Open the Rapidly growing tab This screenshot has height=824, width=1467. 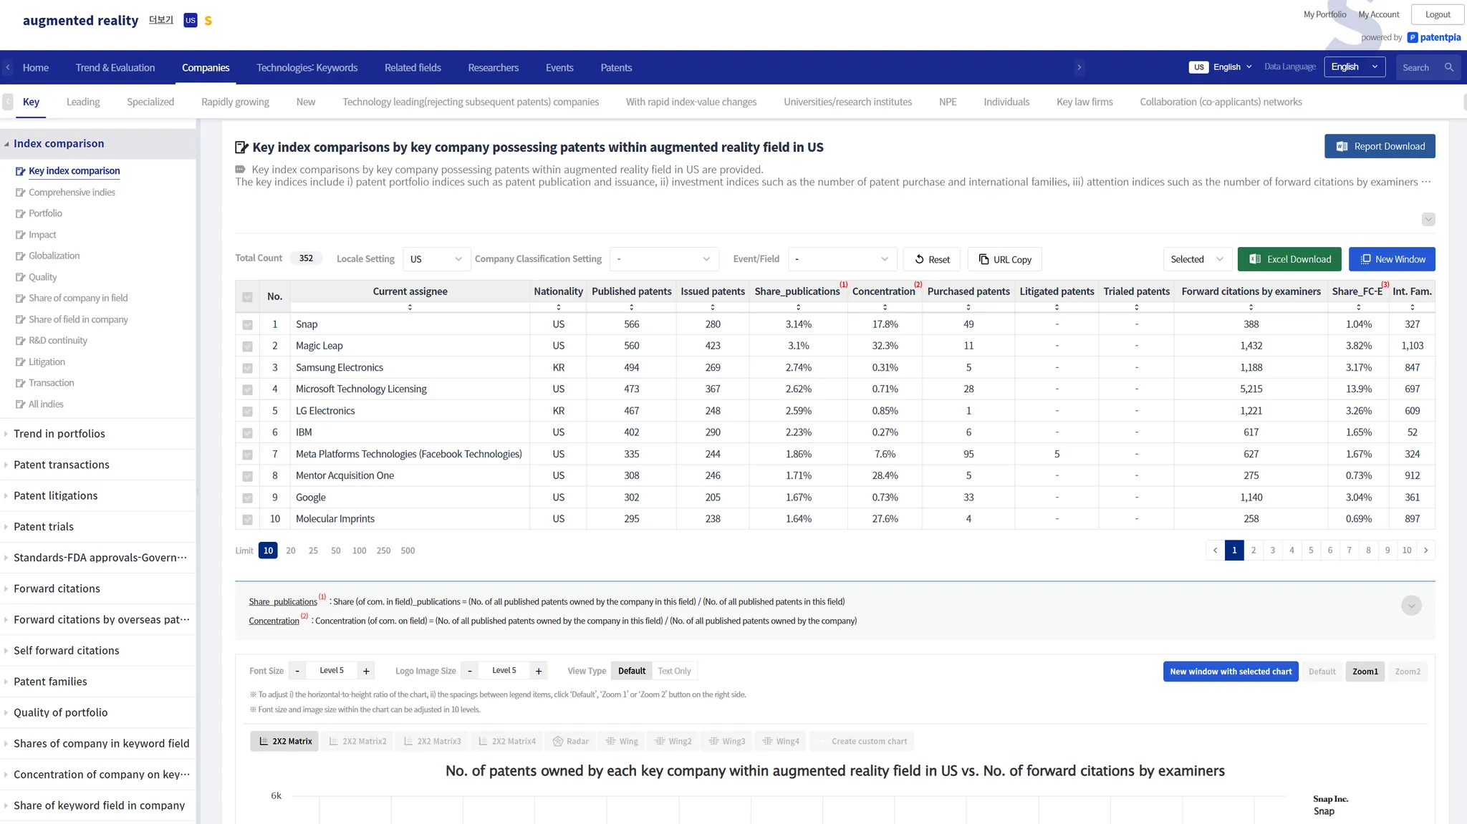coord(235,102)
